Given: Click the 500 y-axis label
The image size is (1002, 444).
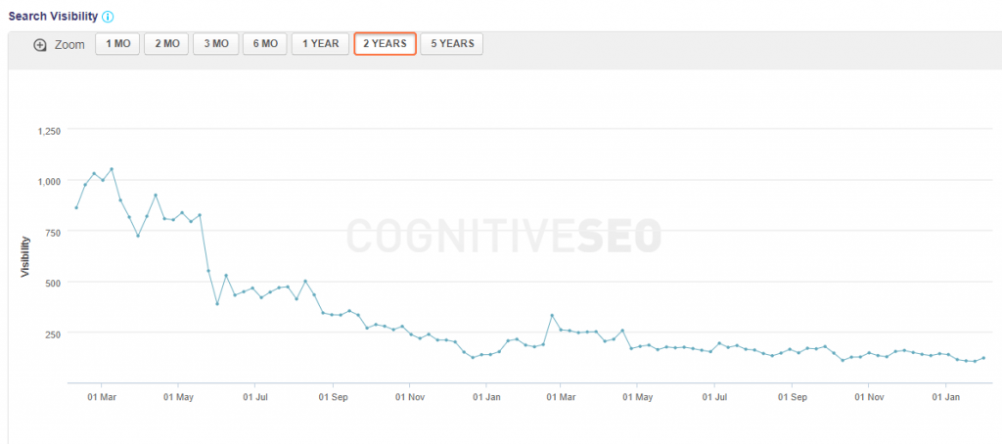Looking at the screenshot, I should 53,283.
